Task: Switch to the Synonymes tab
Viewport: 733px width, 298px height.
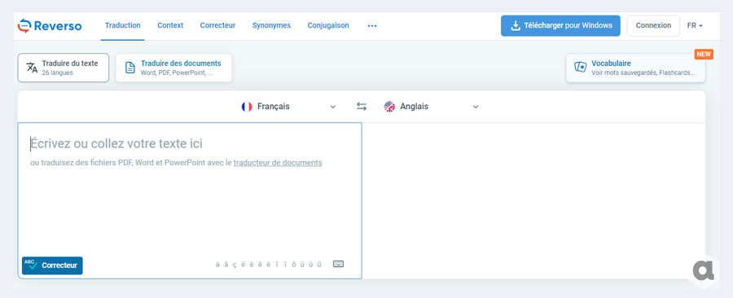Action: pos(271,25)
